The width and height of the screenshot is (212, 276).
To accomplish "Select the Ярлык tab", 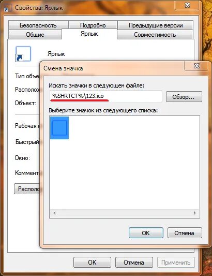I will click(x=89, y=34).
